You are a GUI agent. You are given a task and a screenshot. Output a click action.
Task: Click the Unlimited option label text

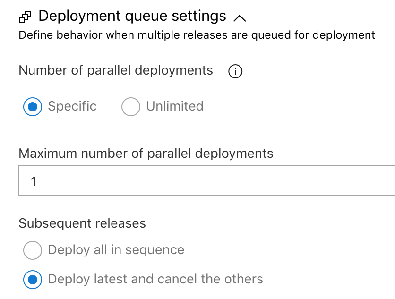coord(175,106)
